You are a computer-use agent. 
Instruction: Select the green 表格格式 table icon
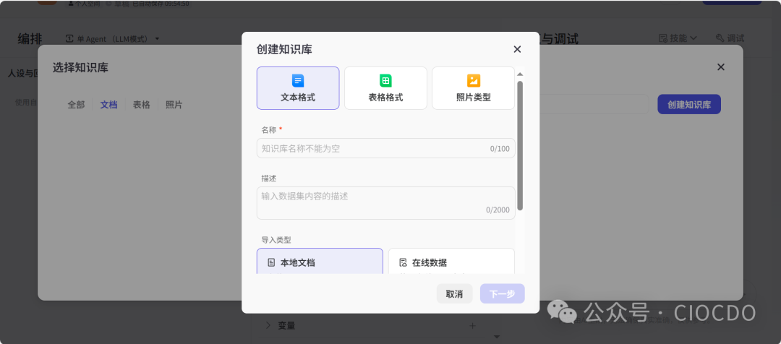[385, 80]
